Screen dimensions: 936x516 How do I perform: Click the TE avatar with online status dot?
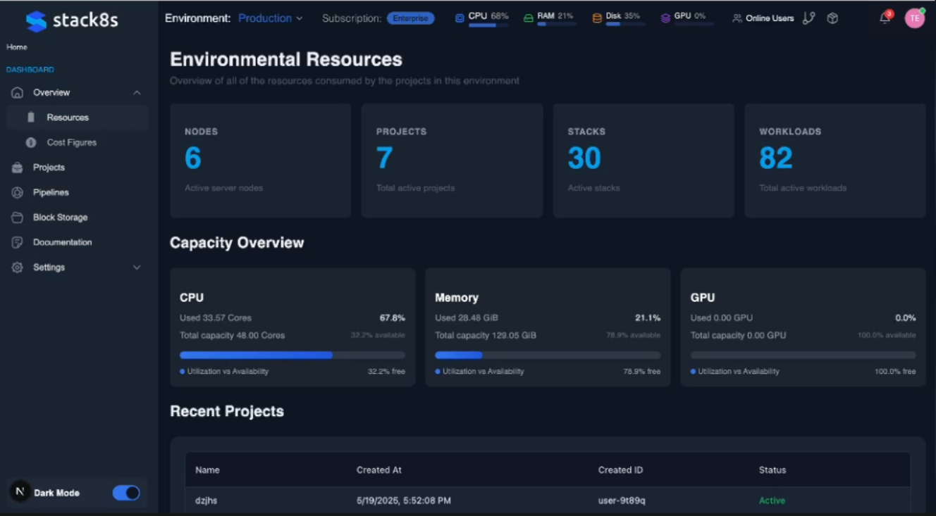pyautogui.click(x=914, y=18)
